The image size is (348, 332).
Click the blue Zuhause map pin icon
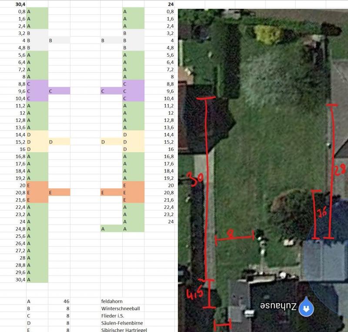[307, 308]
